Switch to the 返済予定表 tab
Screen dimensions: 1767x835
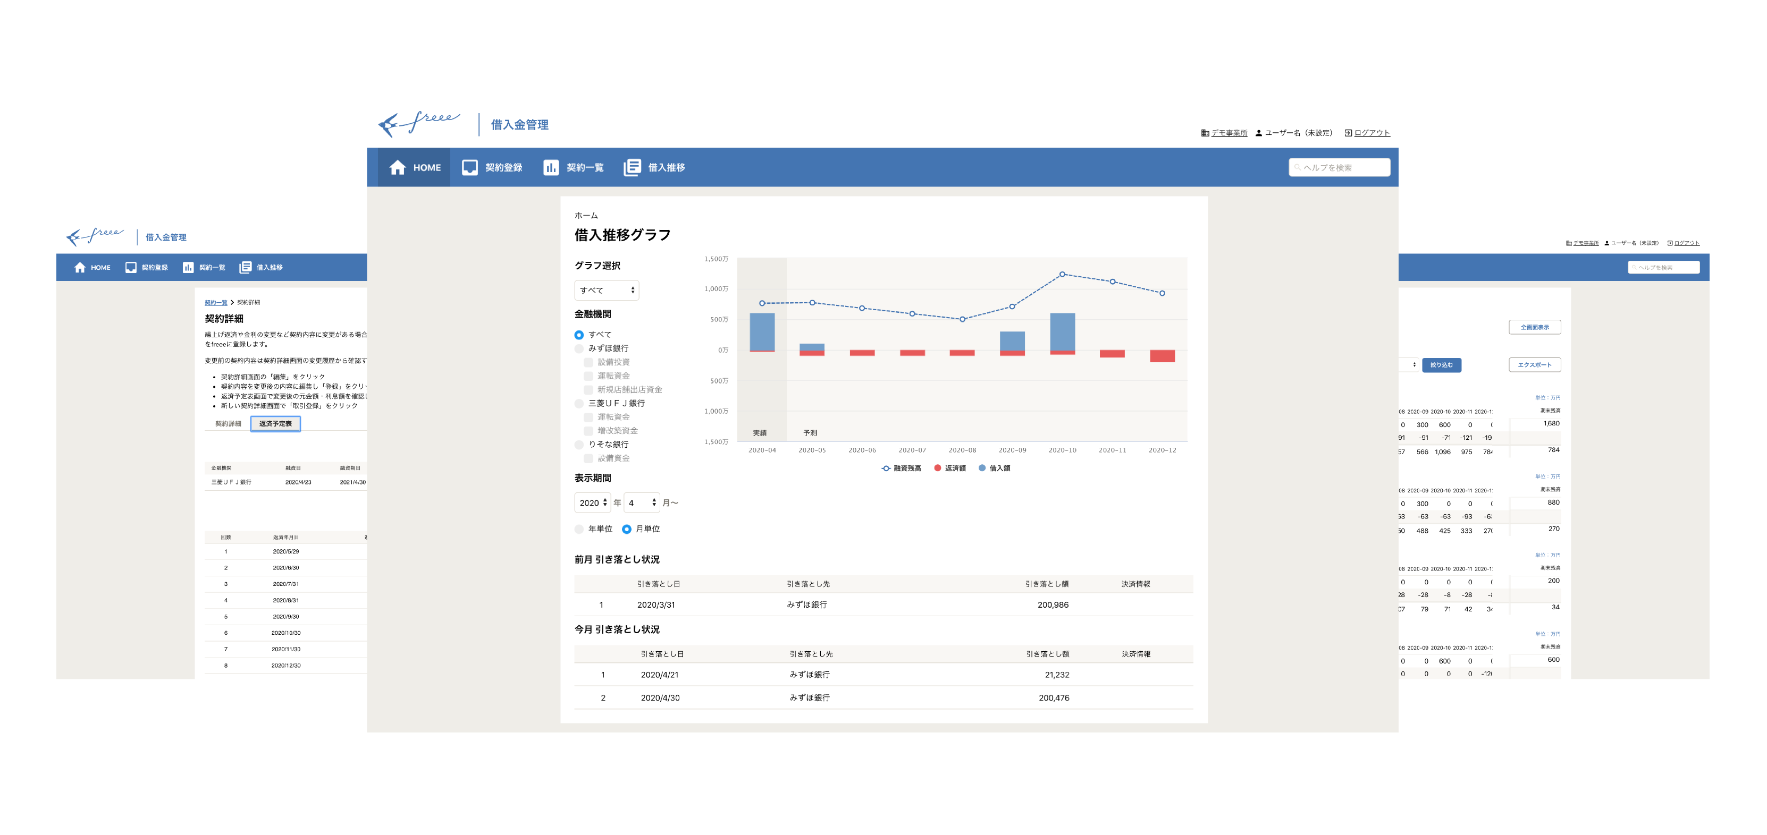click(x=275, y=424)
